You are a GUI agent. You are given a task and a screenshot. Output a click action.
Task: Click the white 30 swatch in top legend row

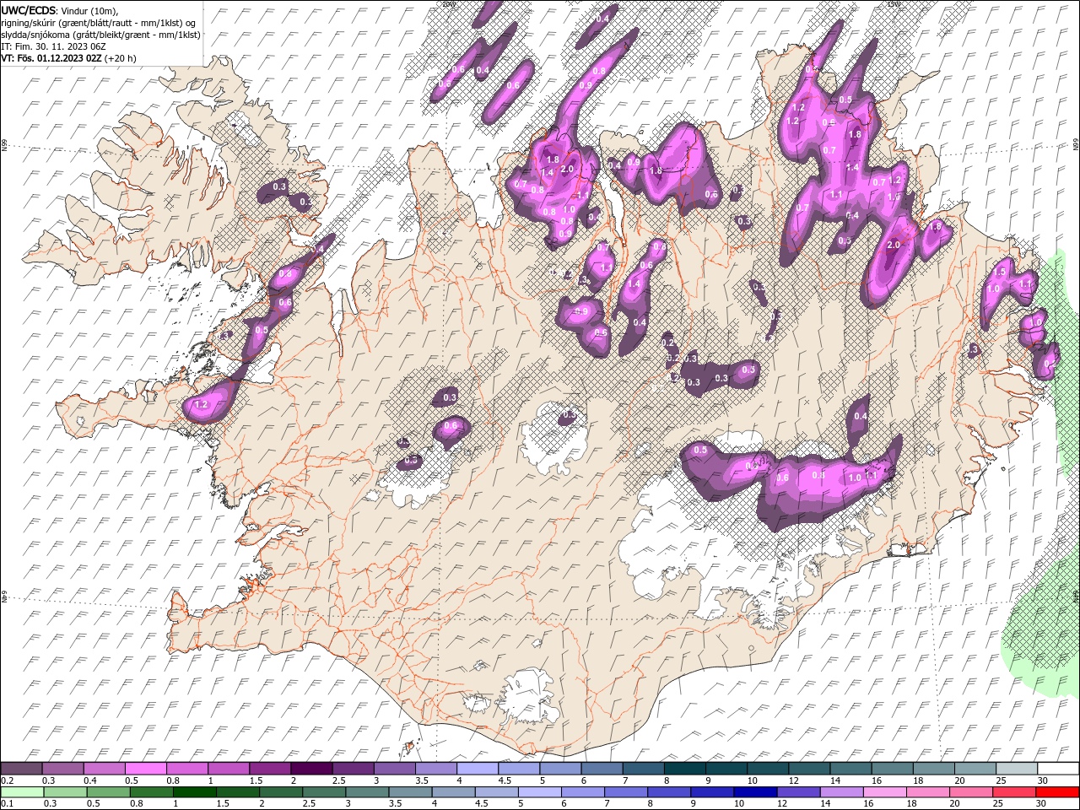point(1057,769)
